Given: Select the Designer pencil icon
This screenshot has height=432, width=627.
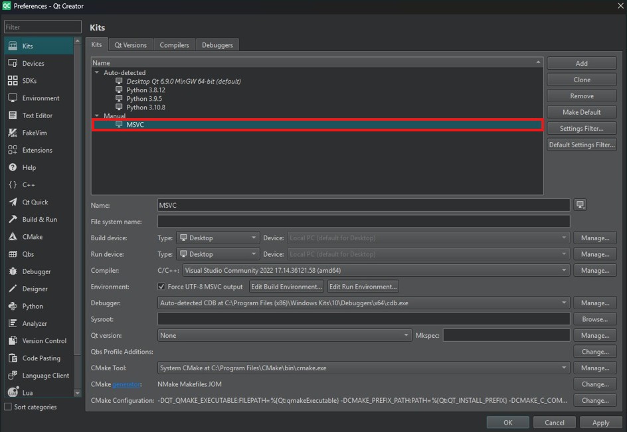Looking at the screenshot, I should click(x=13, y=289).
